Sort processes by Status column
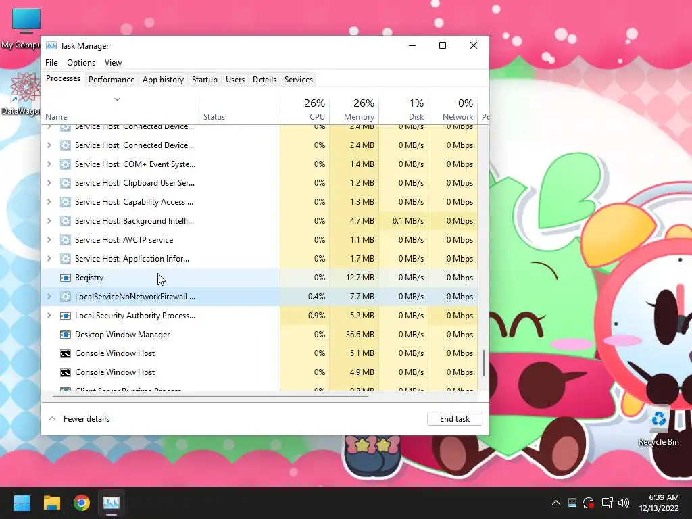The height and width of the screenshot is (519, 692). pos(240,110)
